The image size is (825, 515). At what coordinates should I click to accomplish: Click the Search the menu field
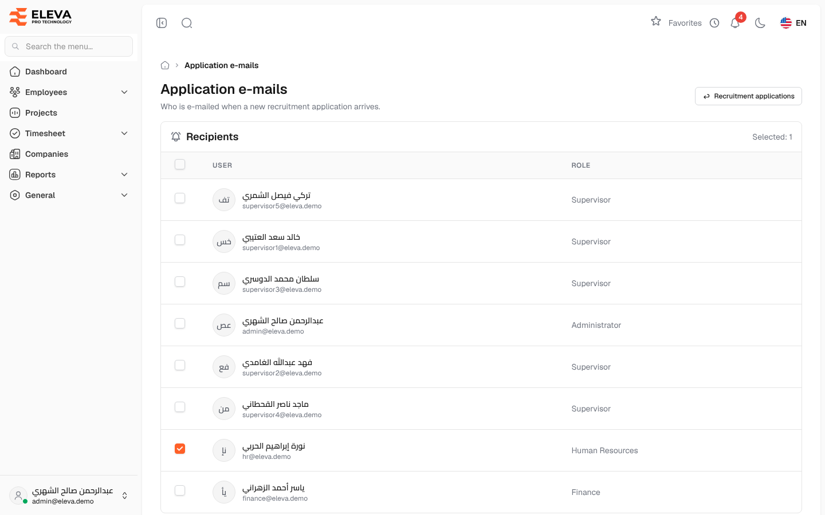click(x=69, y=46)
